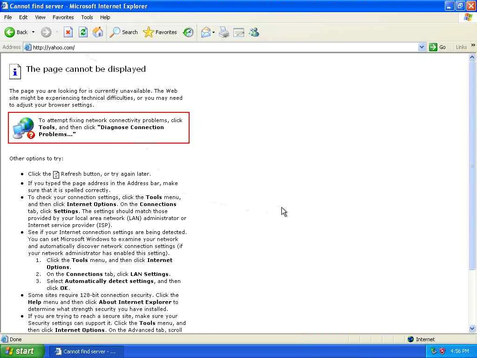
Task: Open the Favorites pane star button
Action: tap(160, 32)
